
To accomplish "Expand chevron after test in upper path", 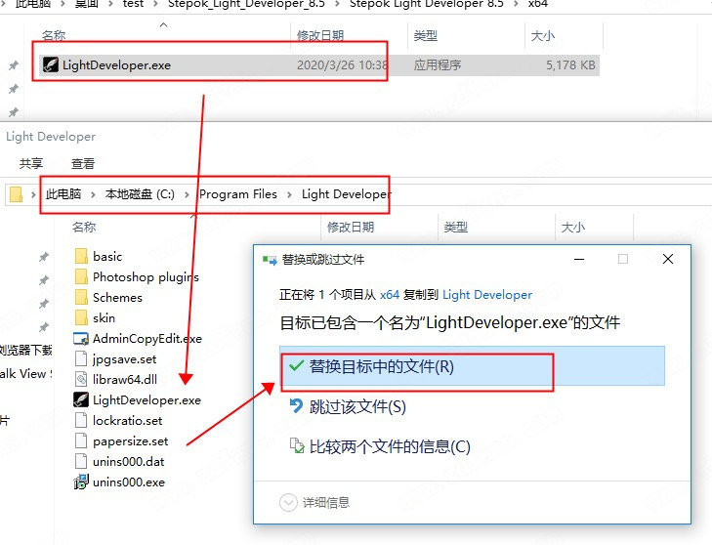I will [155, 4].
